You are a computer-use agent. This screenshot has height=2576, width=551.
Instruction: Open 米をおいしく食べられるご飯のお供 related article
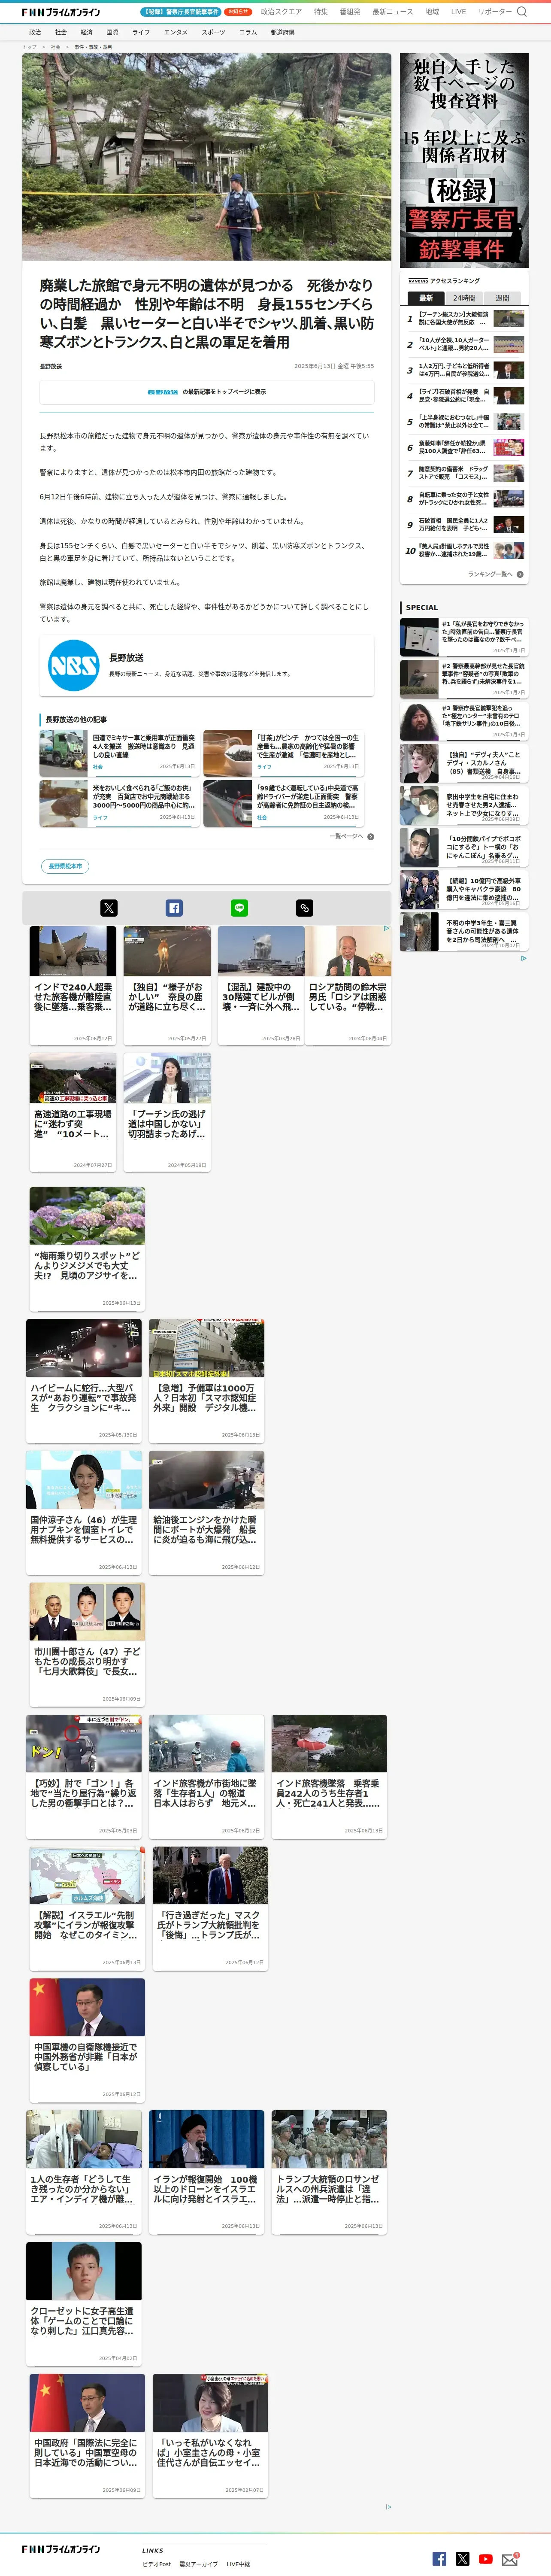[119, 804]
